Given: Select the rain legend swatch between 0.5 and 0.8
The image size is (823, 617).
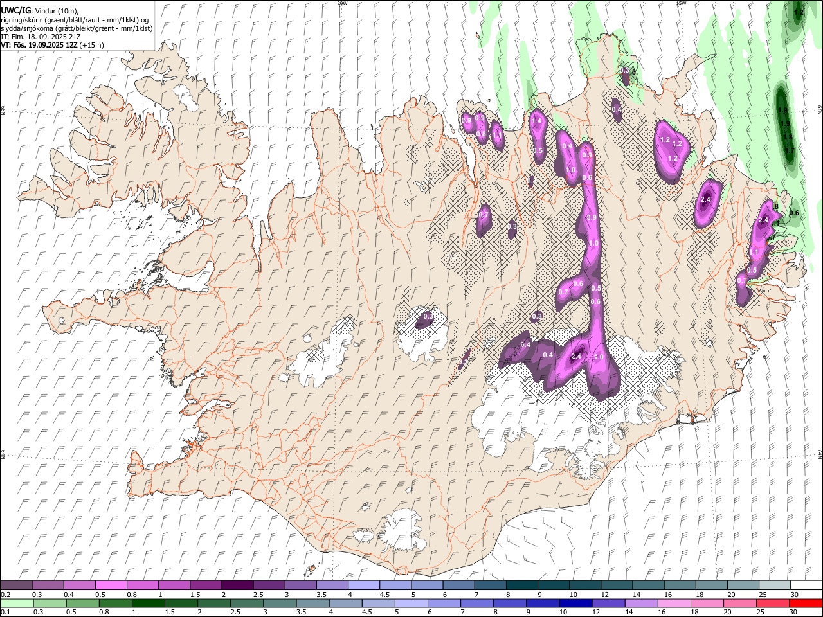Looking at the screenshot, I should tap(83, 604).
